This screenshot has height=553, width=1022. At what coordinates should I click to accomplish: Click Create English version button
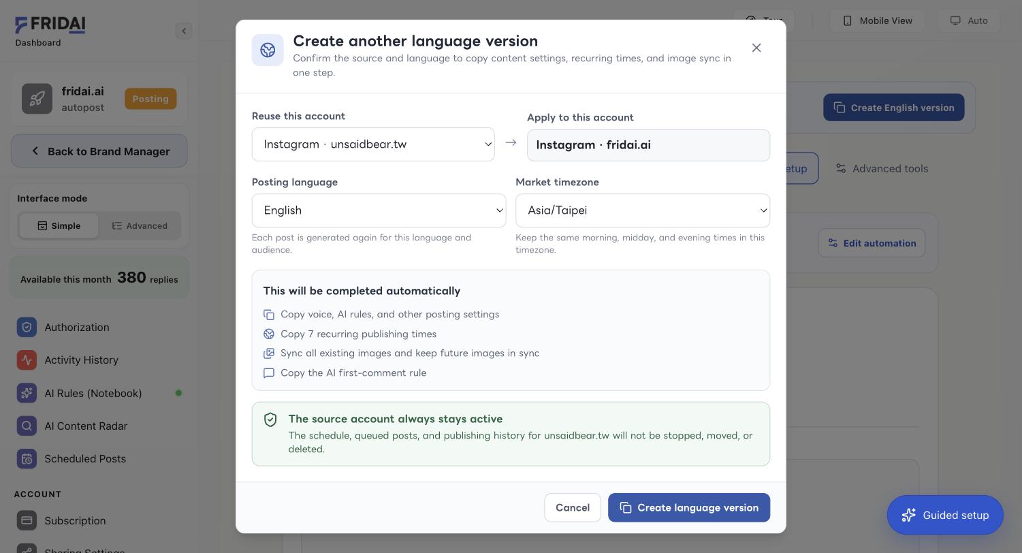tap(894, 108)
